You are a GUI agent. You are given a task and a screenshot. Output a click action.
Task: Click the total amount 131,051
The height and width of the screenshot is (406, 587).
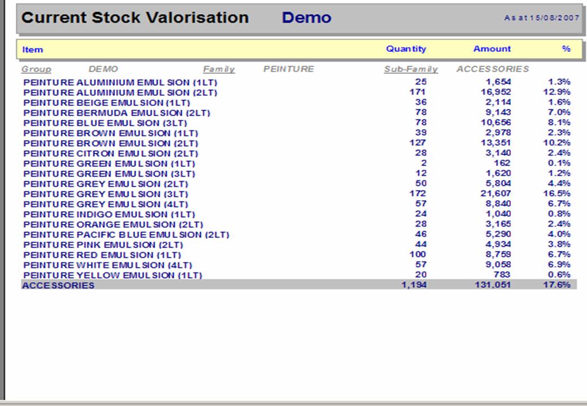pos(492,285)
